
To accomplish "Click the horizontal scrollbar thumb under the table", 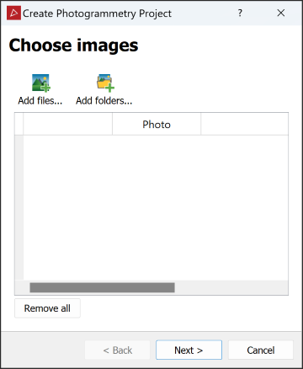I will (102, 287).
